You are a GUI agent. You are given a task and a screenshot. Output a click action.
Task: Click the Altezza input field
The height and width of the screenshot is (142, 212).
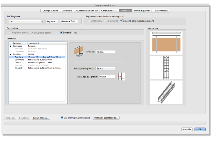(105, 52)
